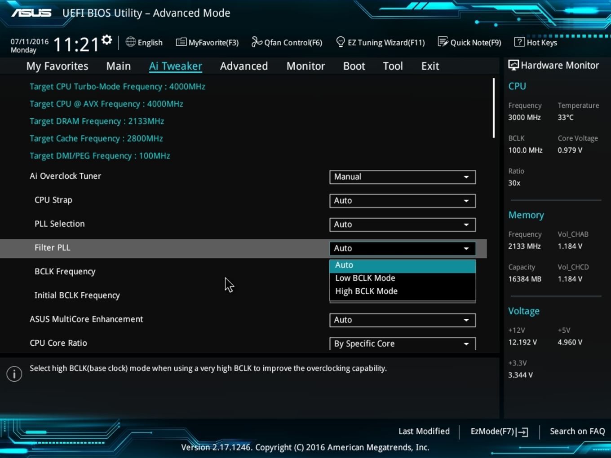Switch to EzMode(F7)

click(499, 432)
